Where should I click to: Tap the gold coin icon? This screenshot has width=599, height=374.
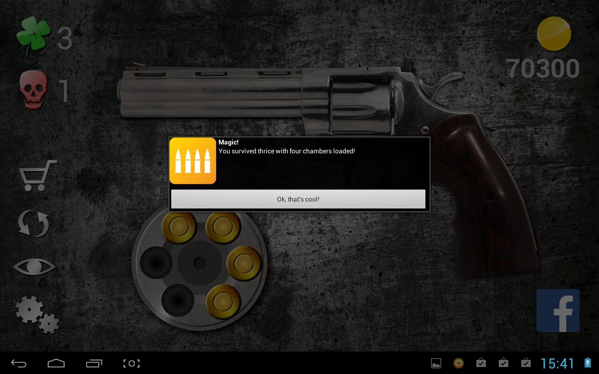(554, 34)
